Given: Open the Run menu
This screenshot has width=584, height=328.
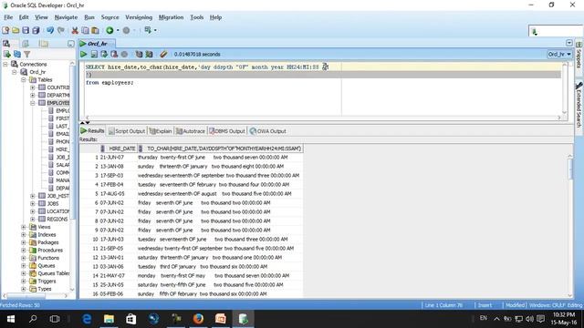Looking at the screenshot, I should click(89, 17).
